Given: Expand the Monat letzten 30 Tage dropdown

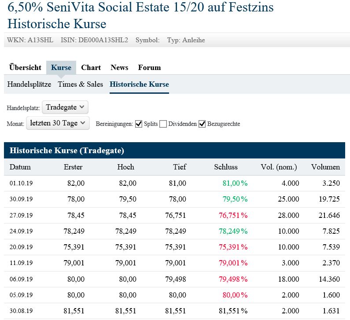Looking at the screenshot, I should [58, 123].
